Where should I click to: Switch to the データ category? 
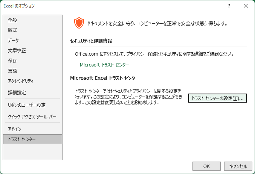tap(14, 40)
